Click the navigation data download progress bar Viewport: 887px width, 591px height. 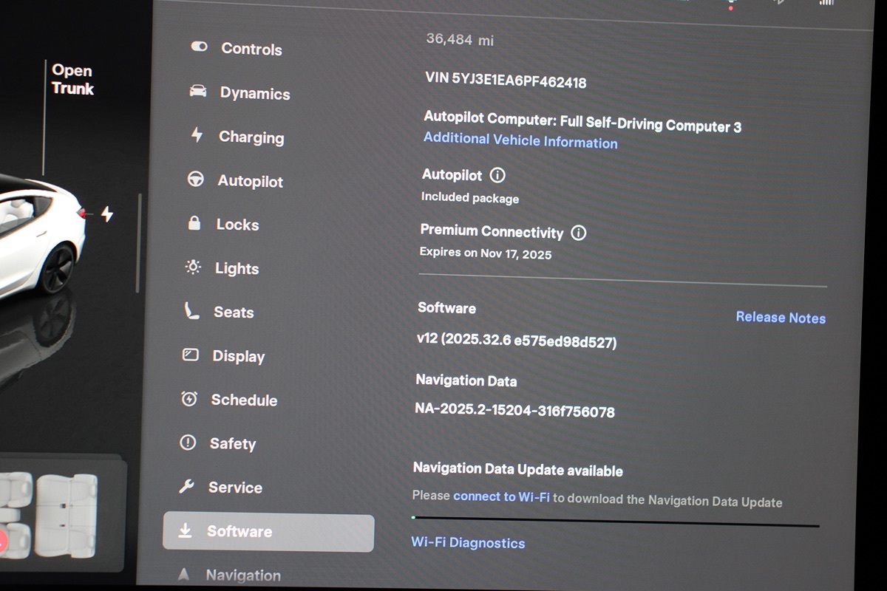[615, 522]
